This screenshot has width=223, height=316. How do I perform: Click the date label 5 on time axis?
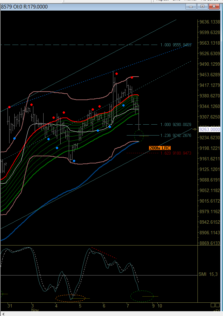80,306
